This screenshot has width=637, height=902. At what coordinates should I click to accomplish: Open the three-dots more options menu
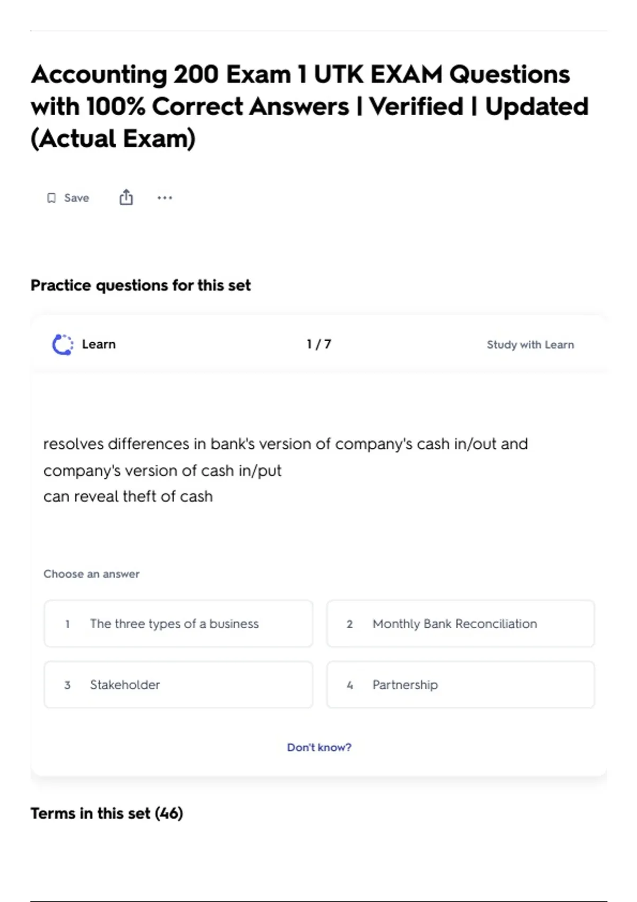(165, 198)
